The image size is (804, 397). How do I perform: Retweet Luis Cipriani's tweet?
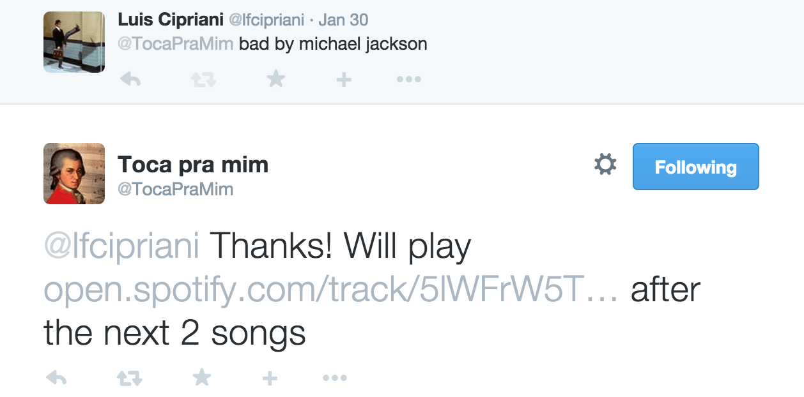coord(205,80)
